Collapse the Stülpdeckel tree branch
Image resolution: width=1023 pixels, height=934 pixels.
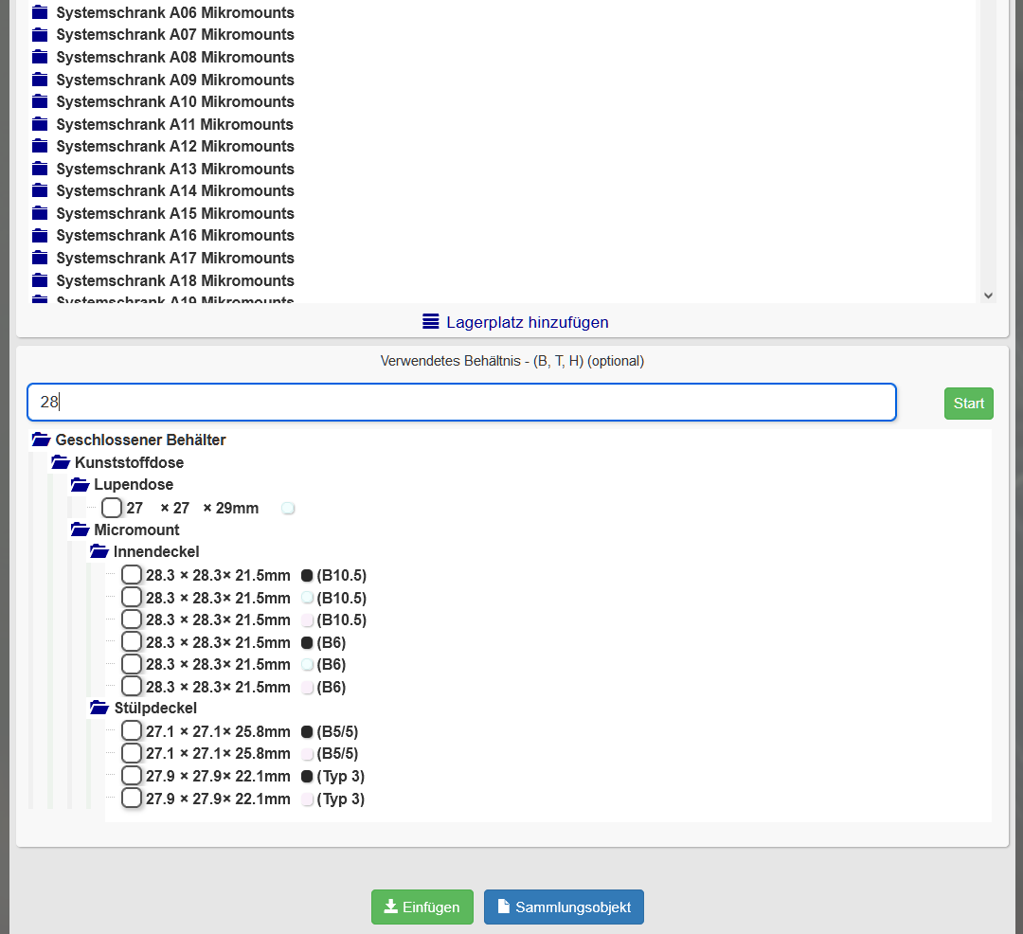[x=99, y=708]
